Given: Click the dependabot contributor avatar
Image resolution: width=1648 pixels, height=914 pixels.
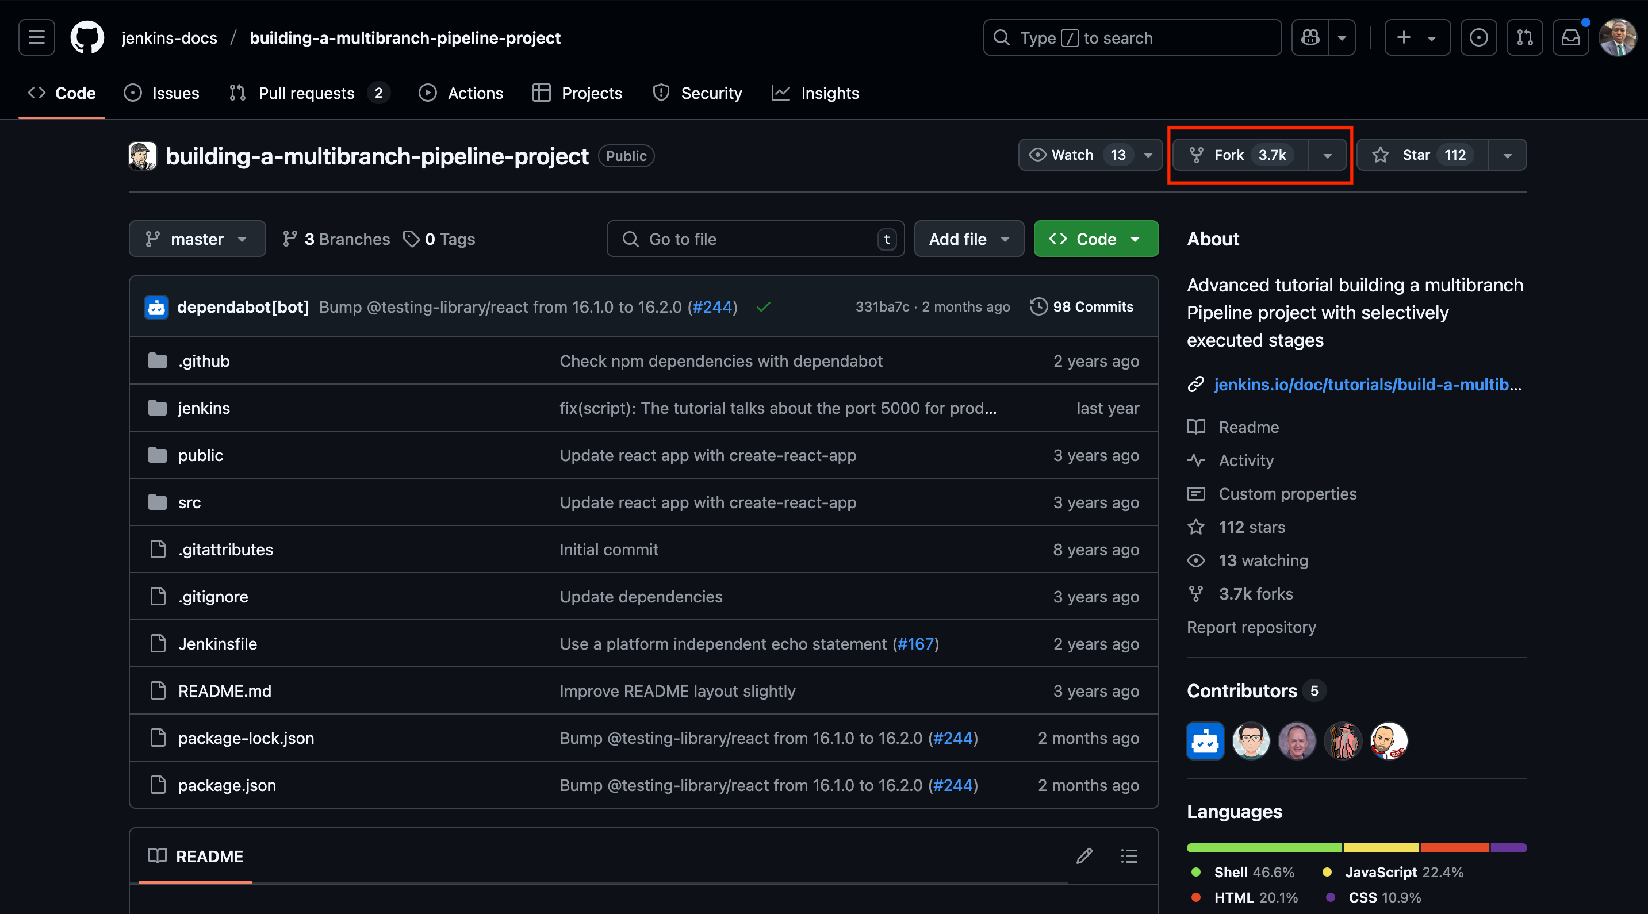Looking at the screenshot, I should pyautogui.click(x=1205, y=740).
